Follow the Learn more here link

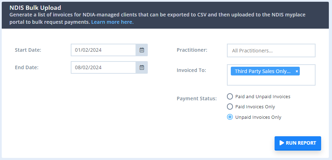tap(112, 22)
